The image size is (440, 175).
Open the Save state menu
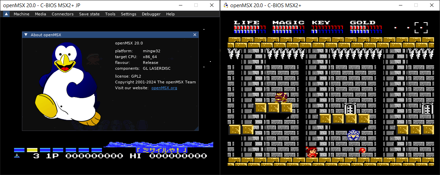(x=89, y=14)
